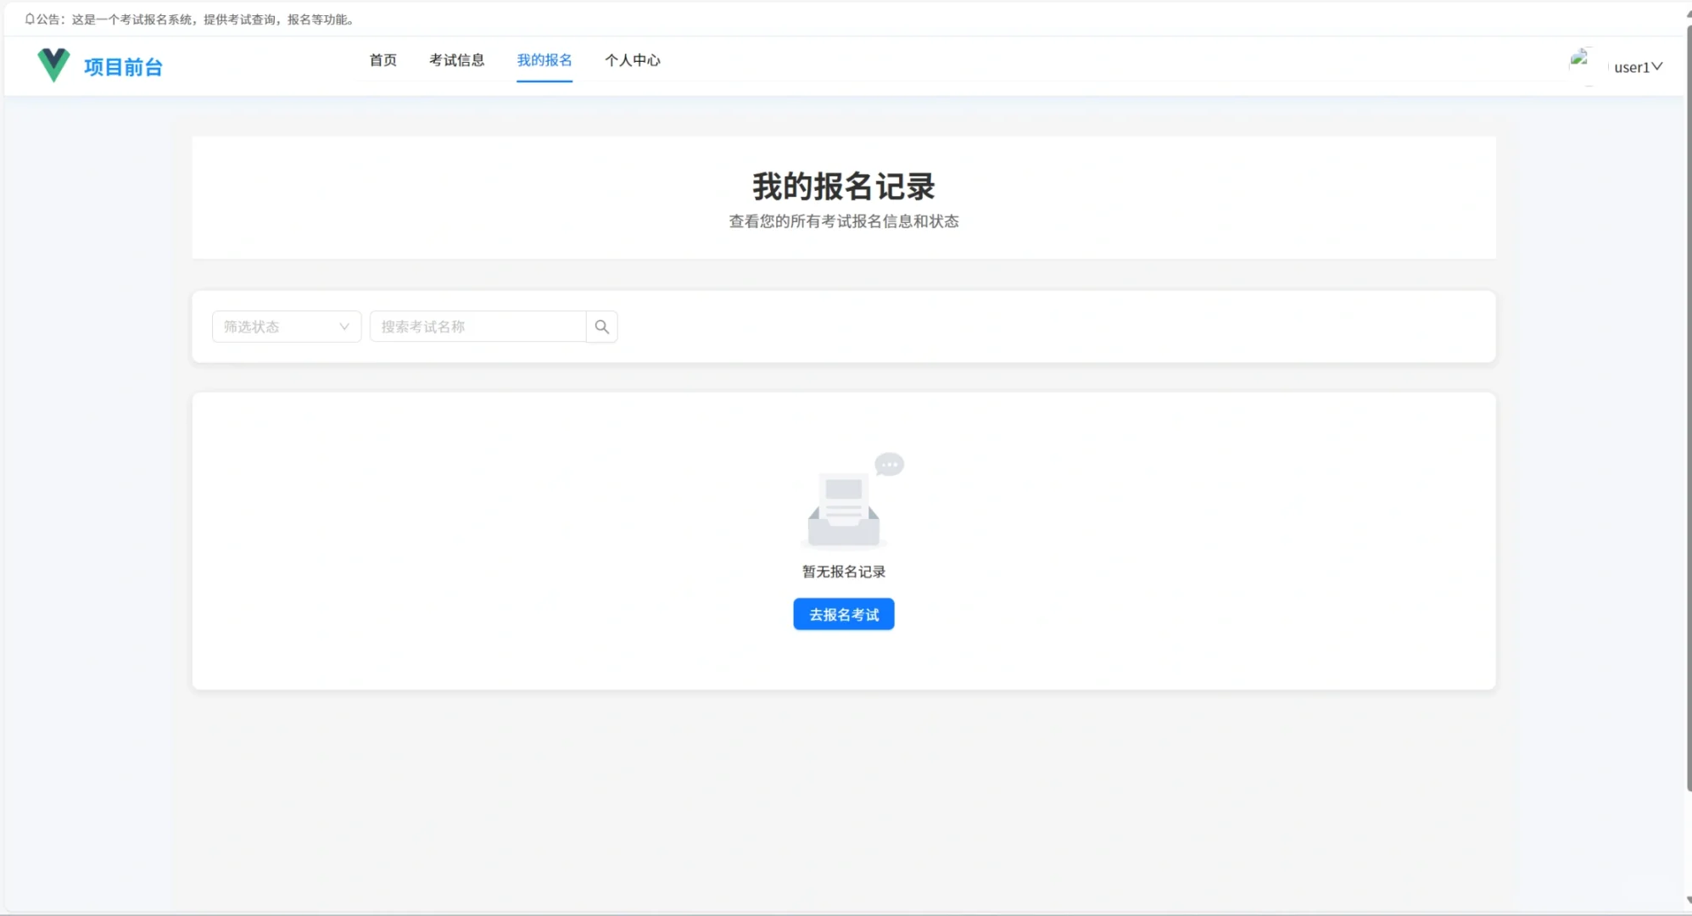Viewport: 1692px width, 916px height.
Task: Open the 考试信息 navigation item
Action: pyautogui.click(x=456, y=60)
